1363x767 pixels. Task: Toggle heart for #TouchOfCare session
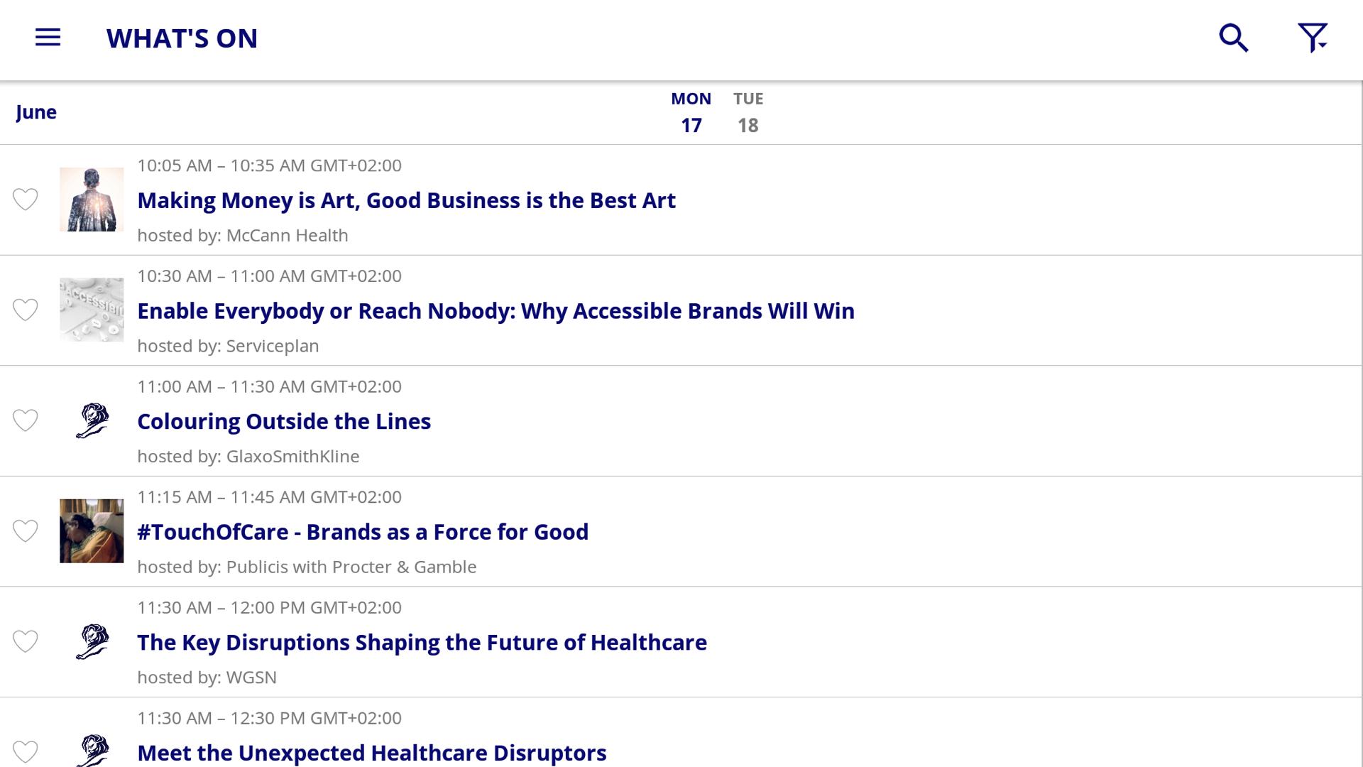click(x=26, y=531)
